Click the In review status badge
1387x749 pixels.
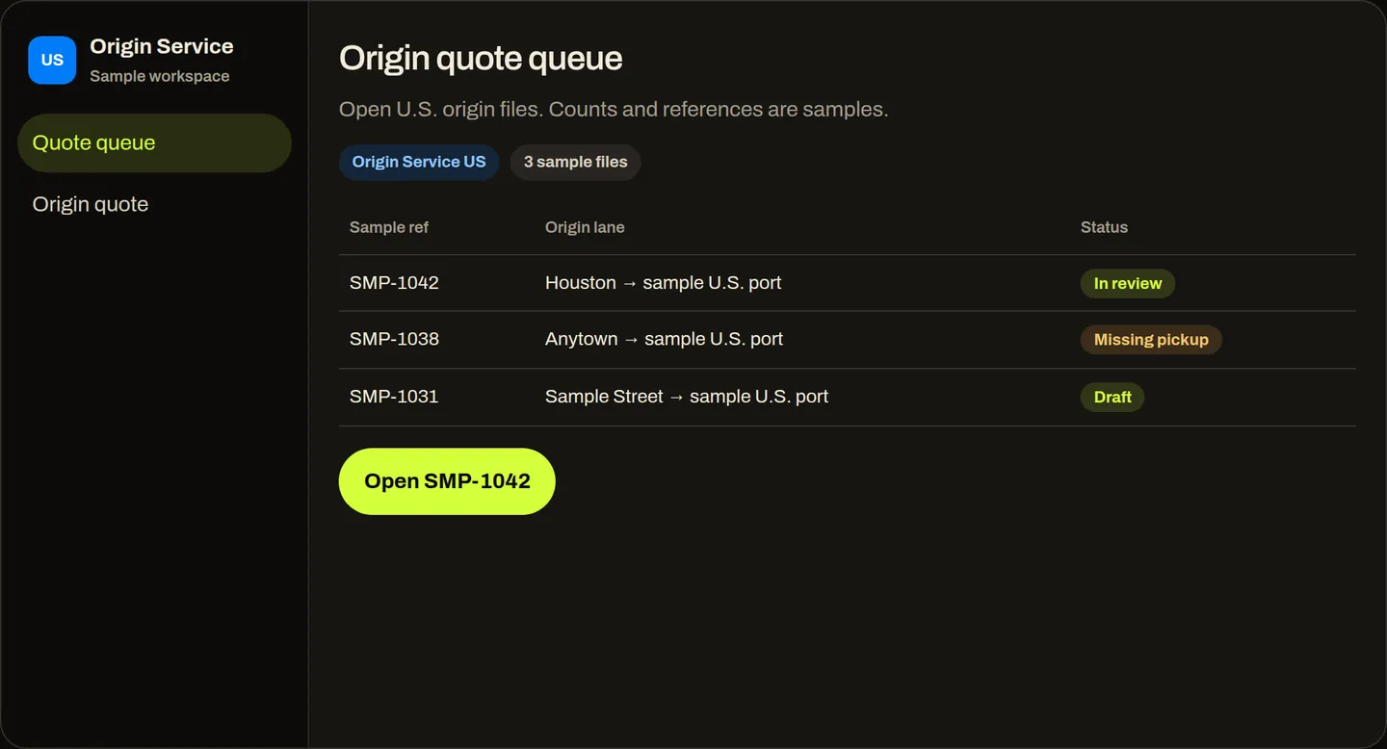(1128, 283)
